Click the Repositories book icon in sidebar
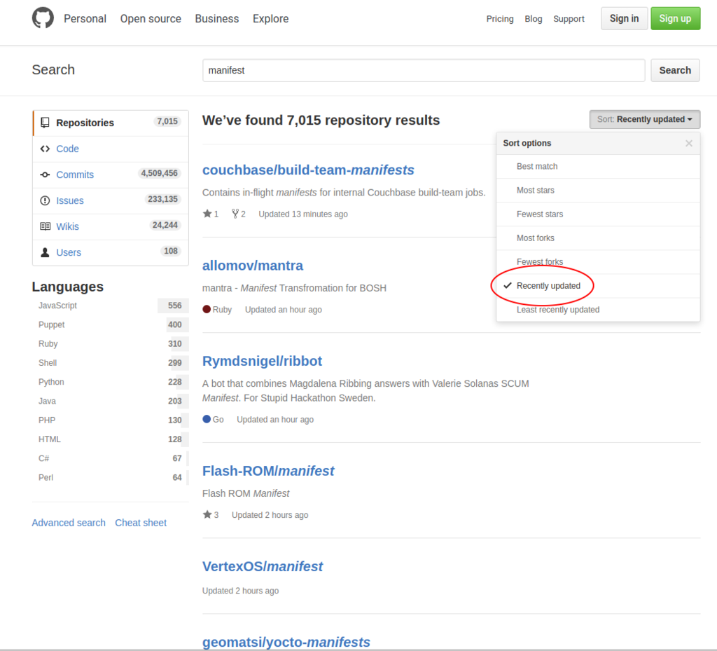The height and width of the screenshot is (651, 717). [45, 123]
